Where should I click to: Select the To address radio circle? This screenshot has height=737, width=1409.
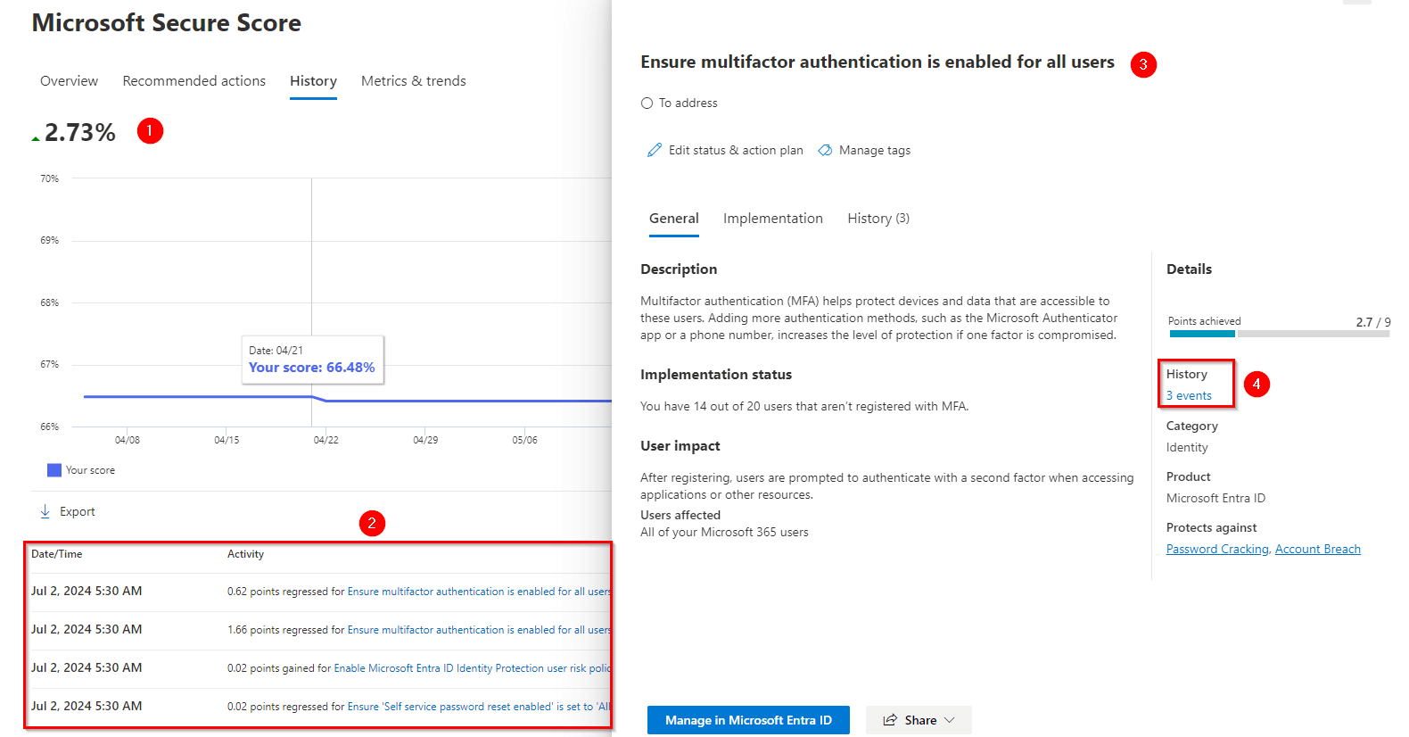coord(647,104)
